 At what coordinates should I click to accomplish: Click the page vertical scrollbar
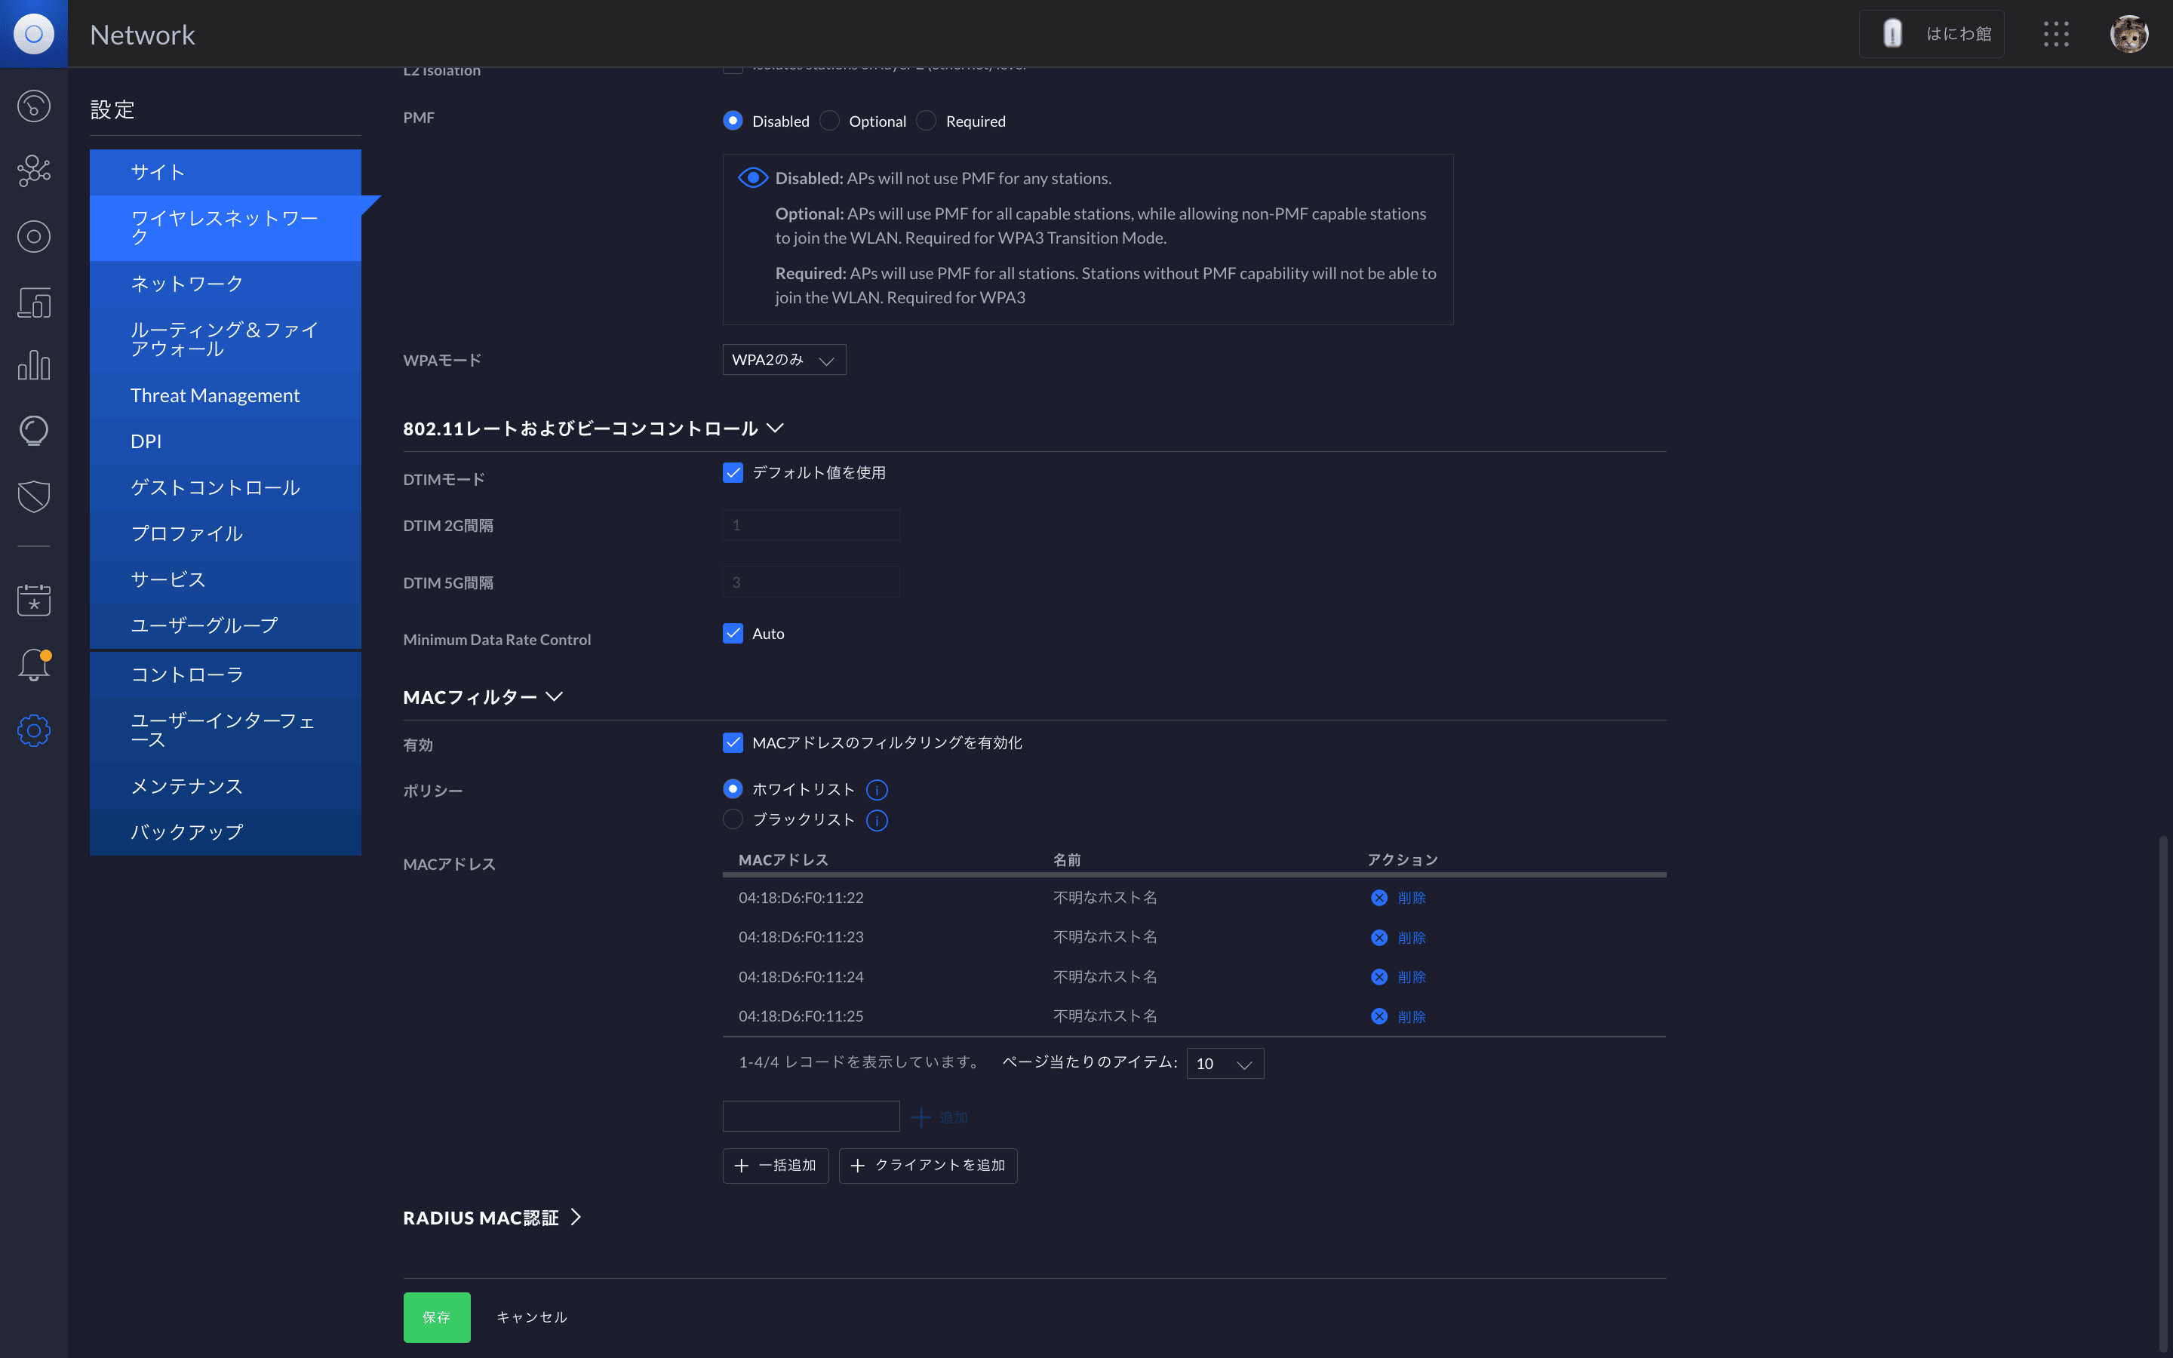click(x=2163, y=1094)
